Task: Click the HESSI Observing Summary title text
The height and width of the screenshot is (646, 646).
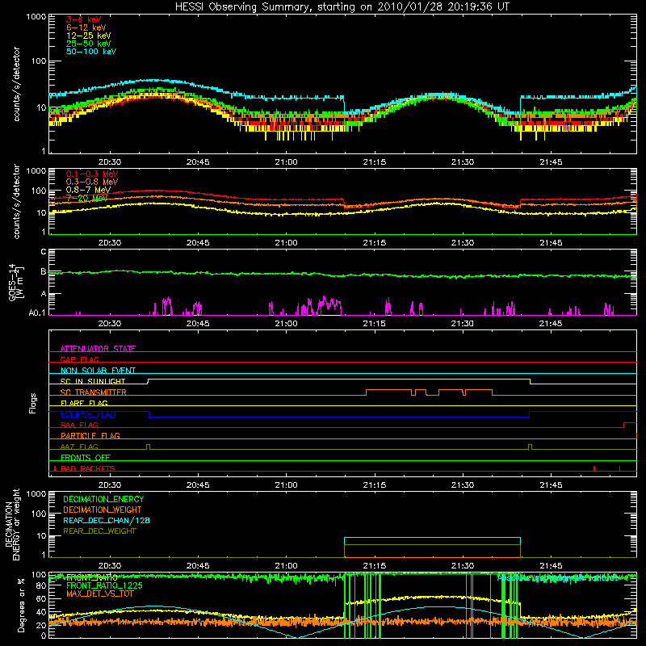Action: tap(342, 7)
